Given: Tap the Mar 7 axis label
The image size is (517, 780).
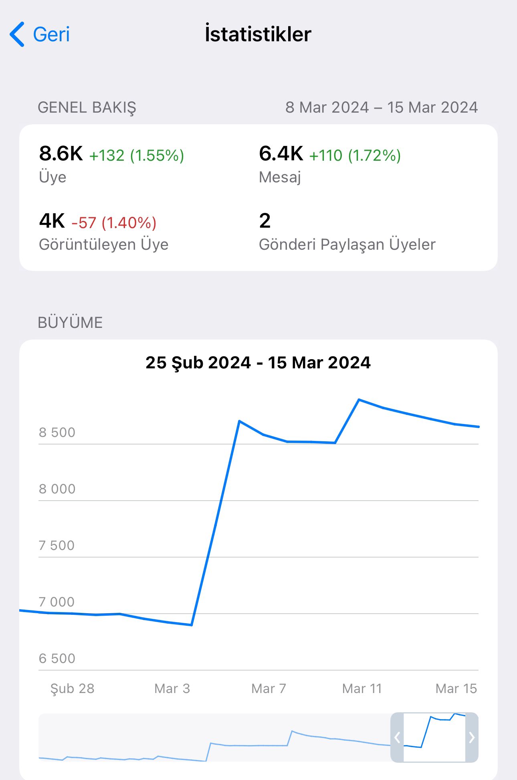Looking at the screenshot, I should (269, 689).
